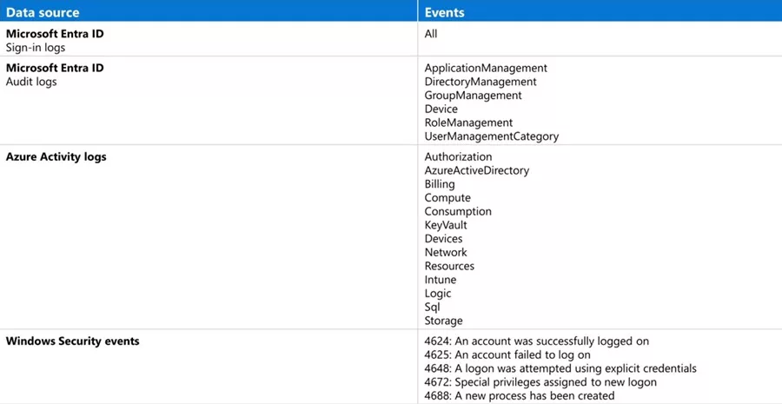
Task: Select the "Audit logs" text
Action: point(31,82)
